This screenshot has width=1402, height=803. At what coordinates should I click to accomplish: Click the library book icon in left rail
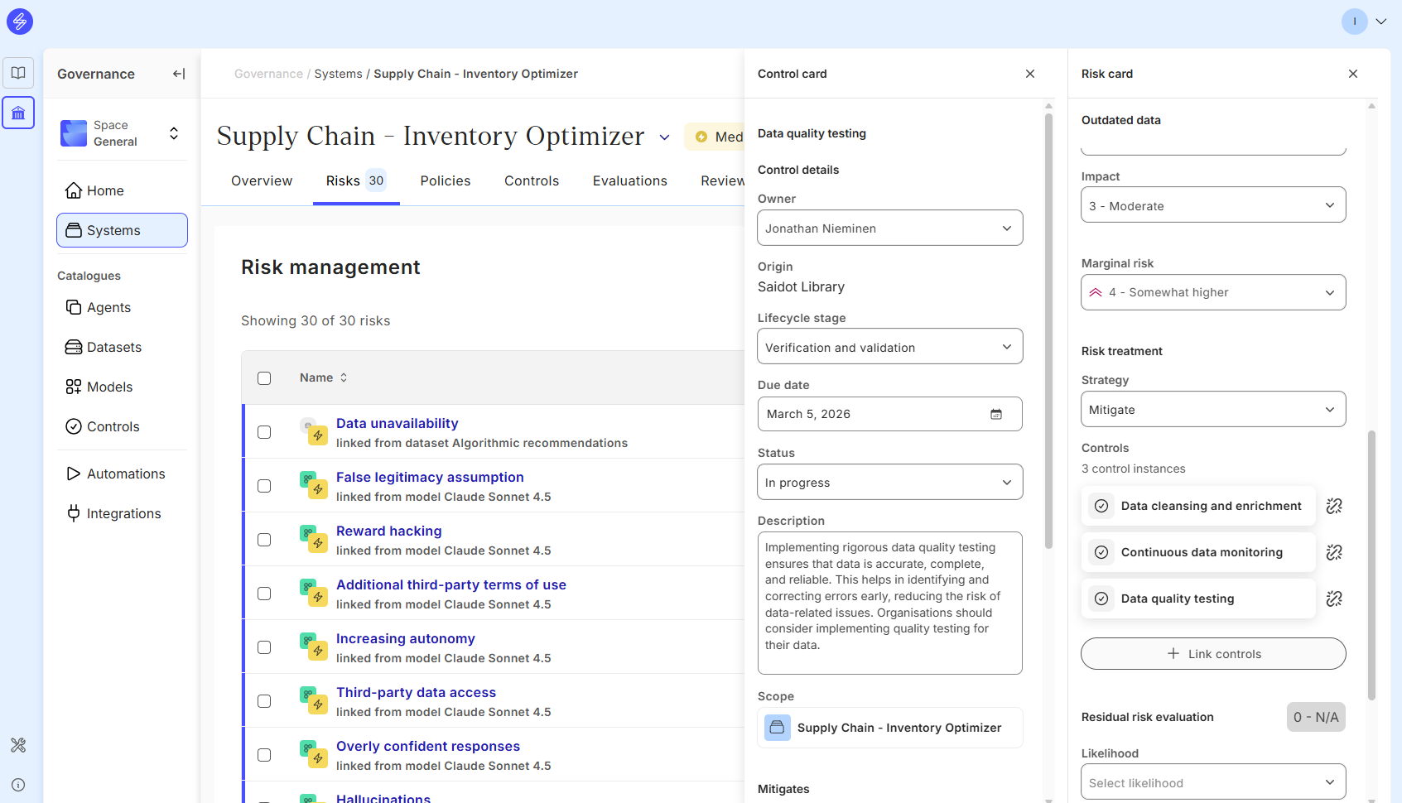(x=18, y=73)
